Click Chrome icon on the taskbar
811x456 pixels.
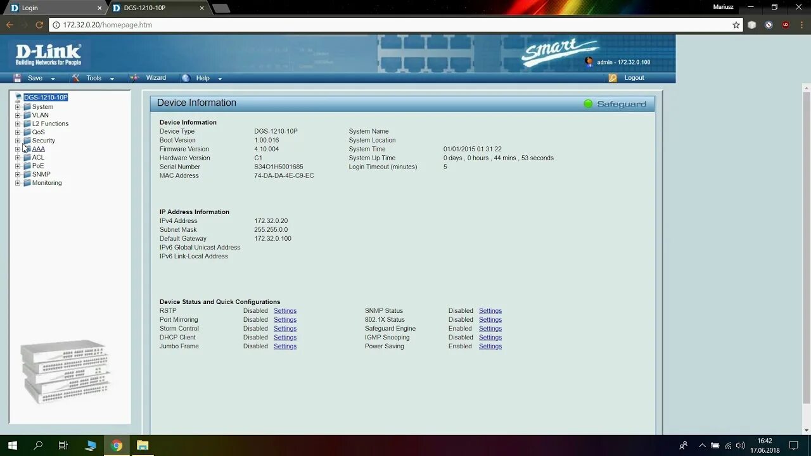coord(117,445)
